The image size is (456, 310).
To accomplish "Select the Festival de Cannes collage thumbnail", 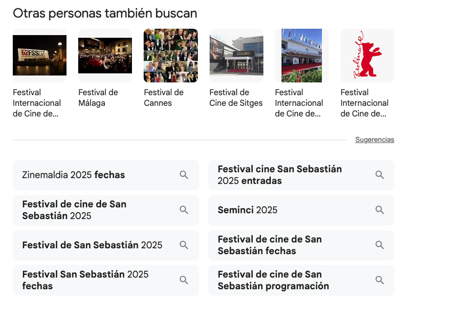I will pyautogui.click(x=170, y=55).
